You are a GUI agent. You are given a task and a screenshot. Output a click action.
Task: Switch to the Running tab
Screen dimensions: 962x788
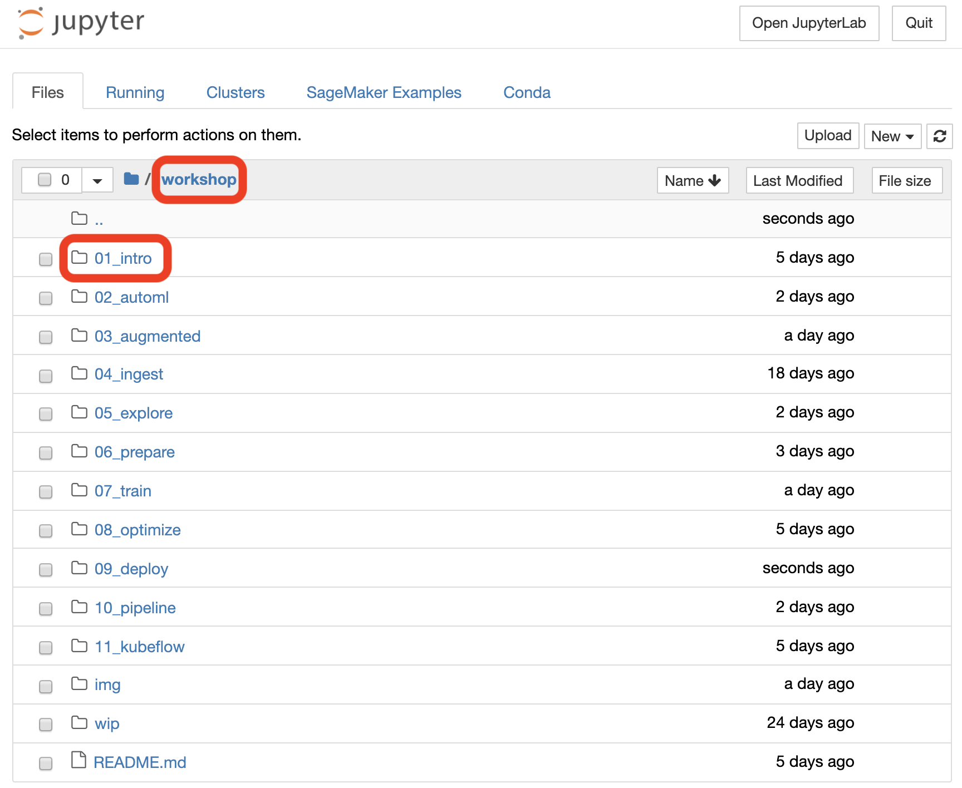[x=135, y=92]
